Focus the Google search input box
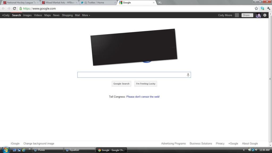 (134, 75)
